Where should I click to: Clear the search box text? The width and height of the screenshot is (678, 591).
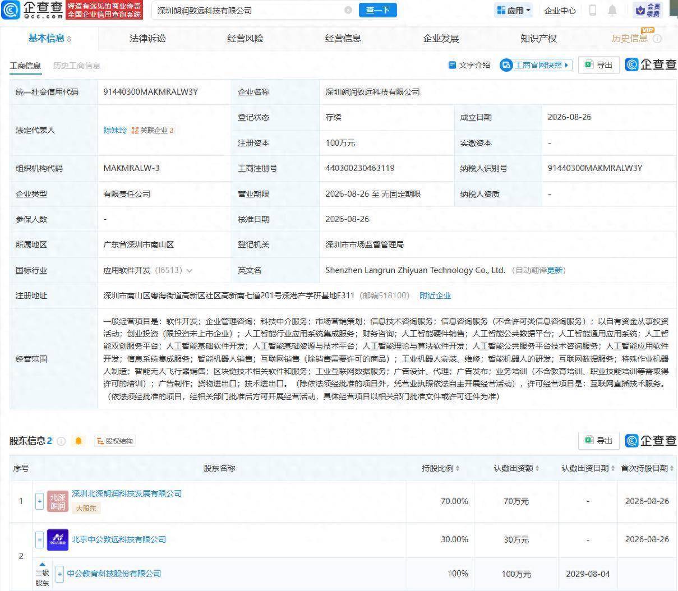coord(348,10)
